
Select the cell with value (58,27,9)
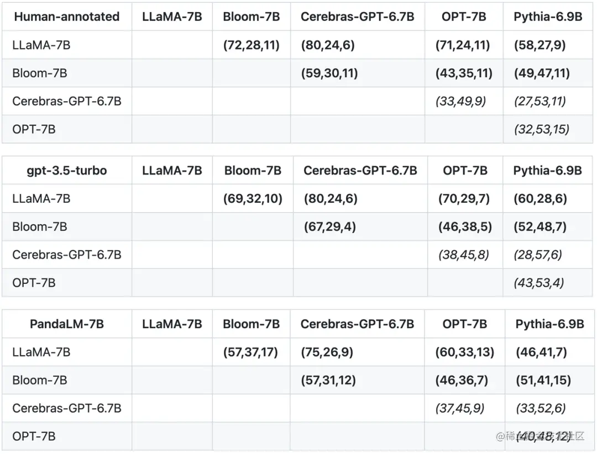[540, 45]
